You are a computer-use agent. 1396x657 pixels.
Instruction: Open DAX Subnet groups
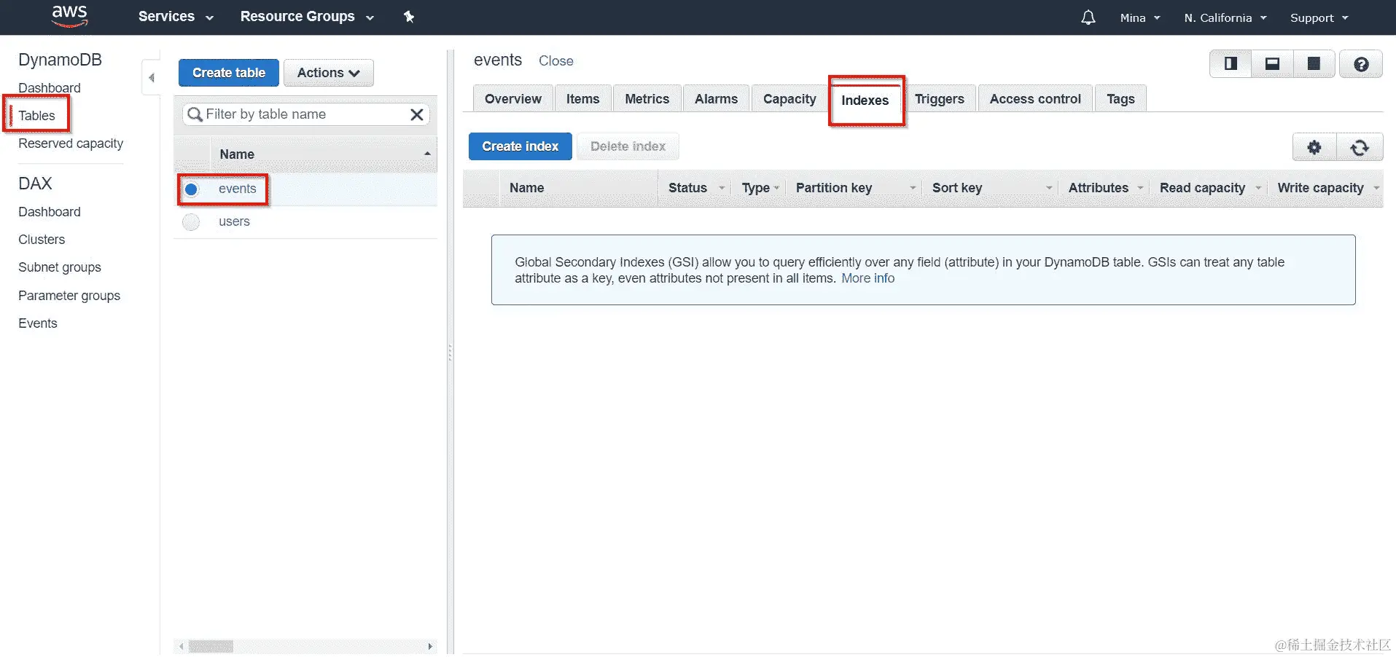click(60, 267)
